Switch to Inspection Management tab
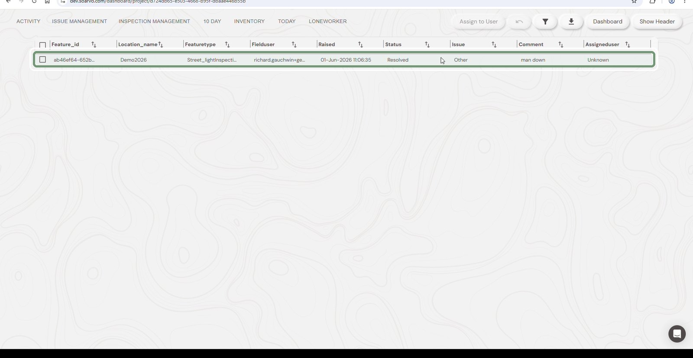The width and height of the screenshot is (693, 358). [154, 21]
